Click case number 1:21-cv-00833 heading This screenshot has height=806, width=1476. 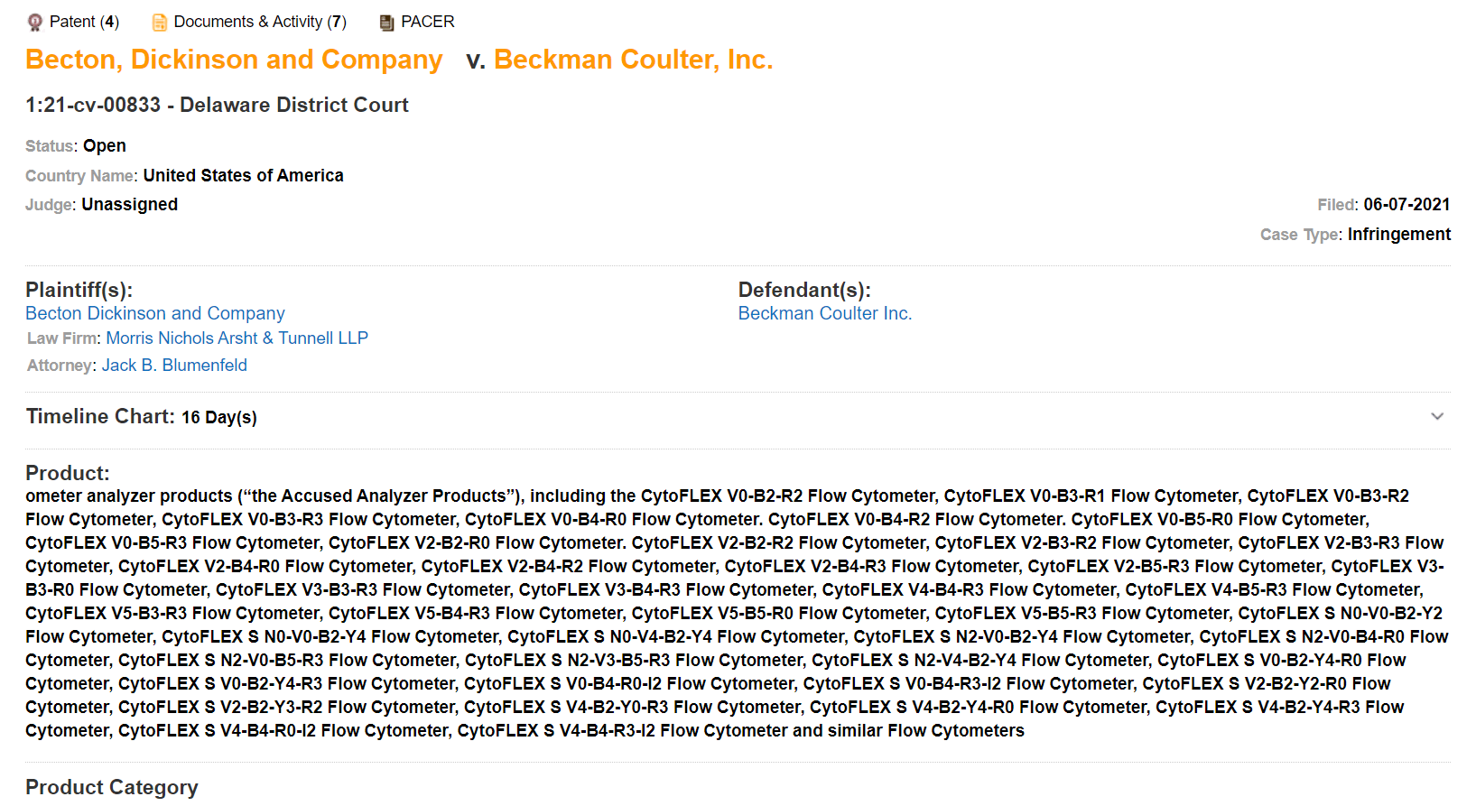(217, 105)
